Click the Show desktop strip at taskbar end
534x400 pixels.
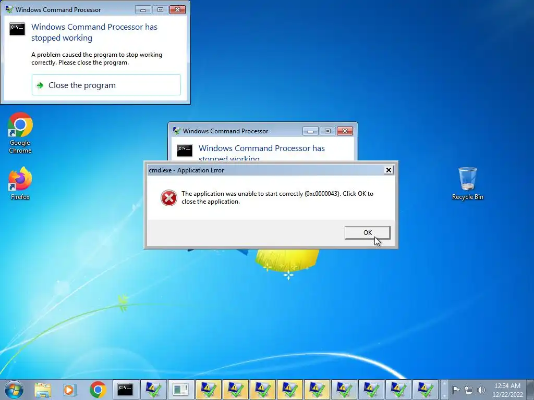click(531, 390)
